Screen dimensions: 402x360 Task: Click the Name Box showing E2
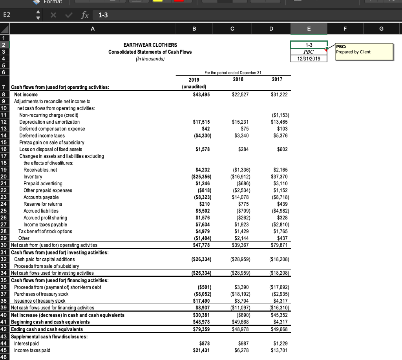point(16,15)
